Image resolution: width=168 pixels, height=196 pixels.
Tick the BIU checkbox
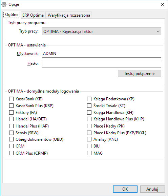89,146
